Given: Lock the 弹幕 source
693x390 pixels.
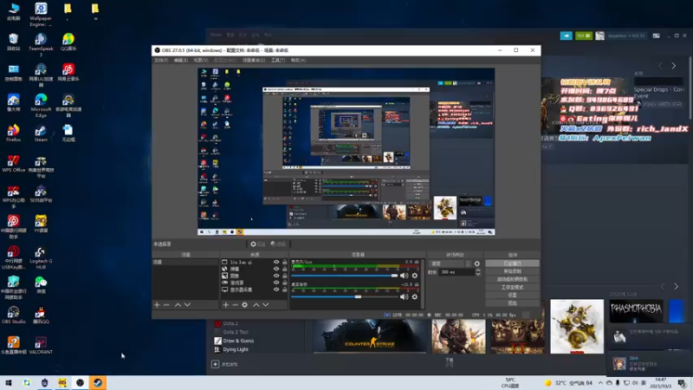Looking at the screenshot, I should coord(285,269).
